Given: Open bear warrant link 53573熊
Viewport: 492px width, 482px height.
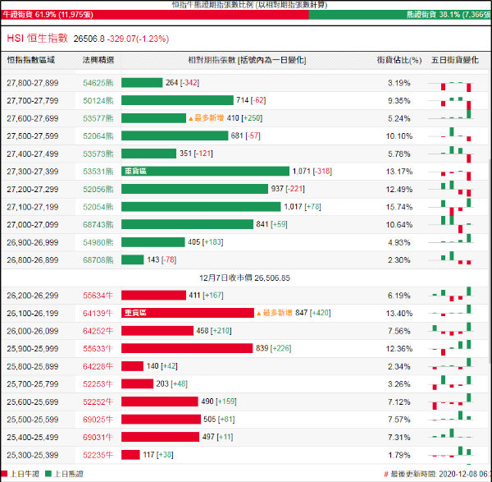Looking at the screenshot, I should click(x=98, y=154).
